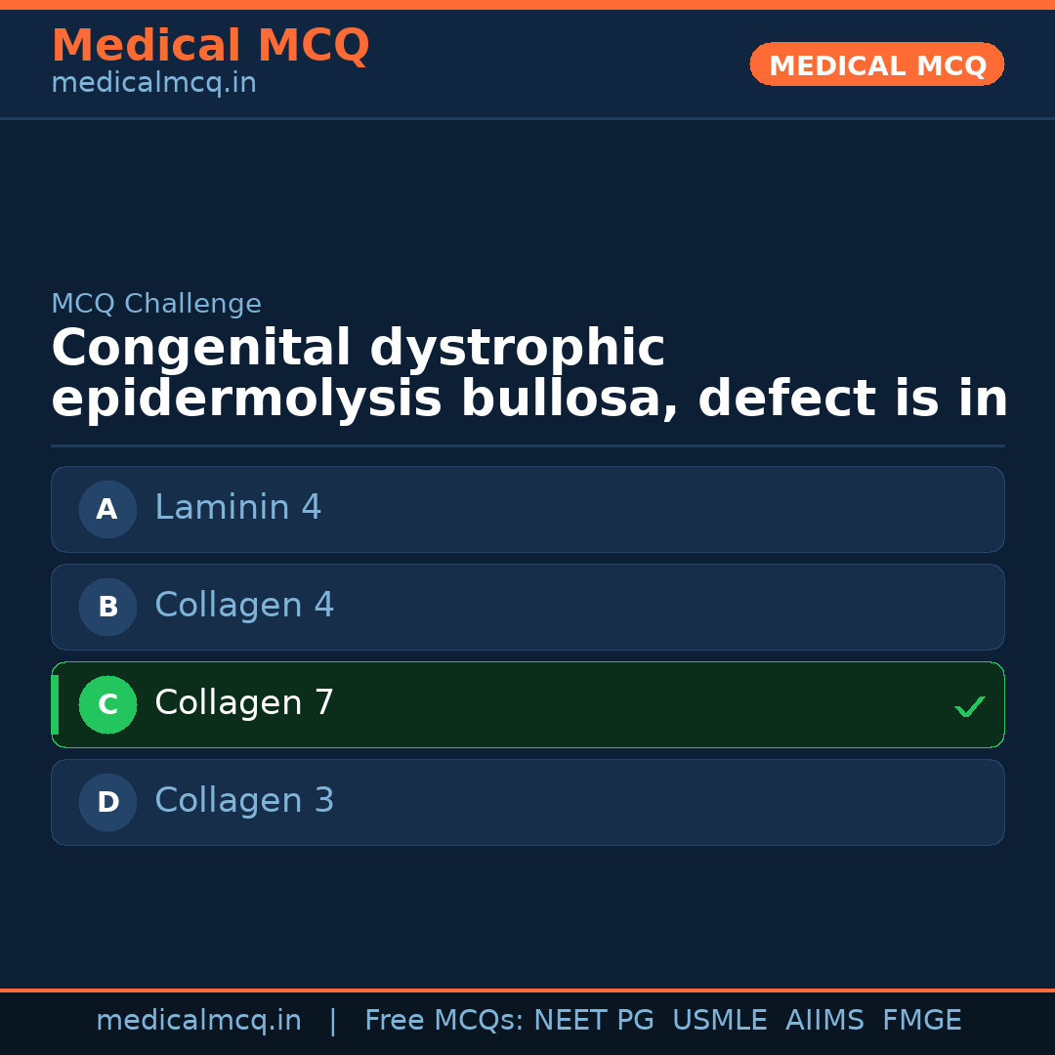The image size is (1055, 1055).
Task: Click the green C letter badge
Action: (107, 704)
